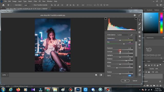Open Chrome from taskbar
The height and width of the screenshot is (92, 164).
(x=48, y=90)
